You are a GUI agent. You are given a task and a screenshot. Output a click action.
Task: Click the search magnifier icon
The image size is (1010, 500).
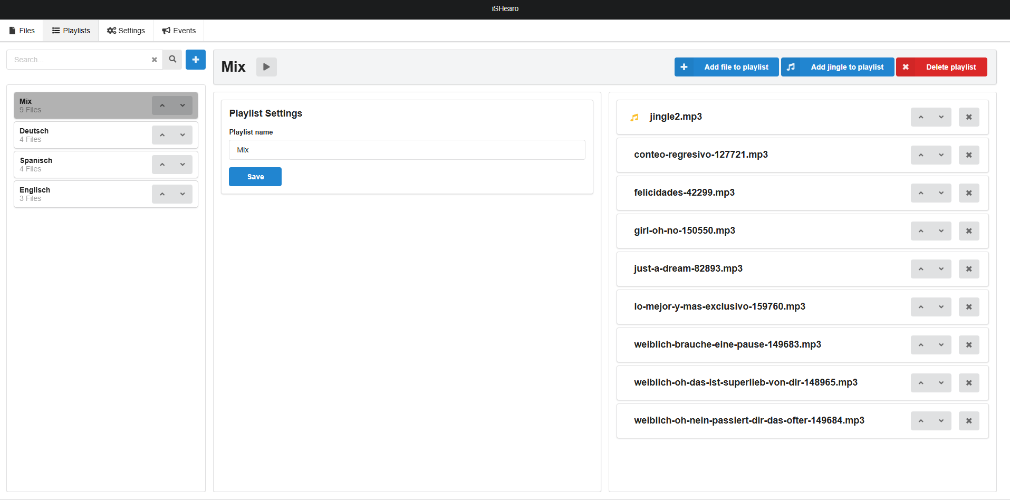[172, 60]
